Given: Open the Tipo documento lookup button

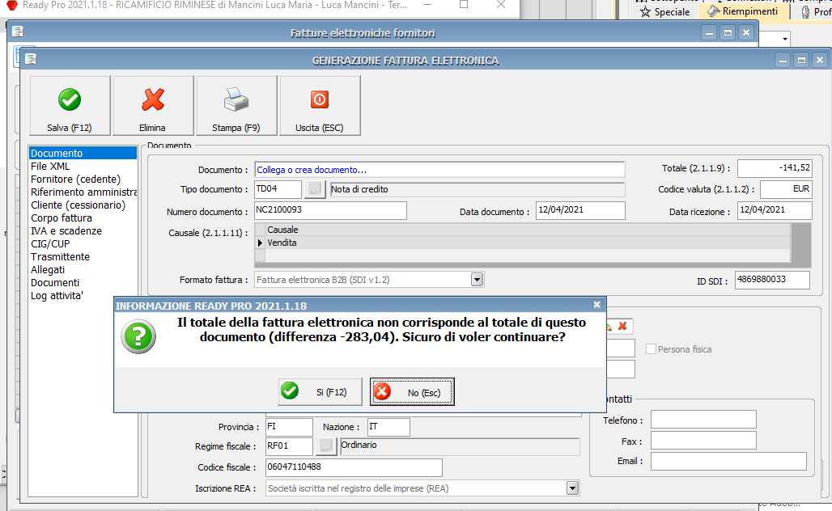Looking at the screenshot, I should tap(315, 189).
